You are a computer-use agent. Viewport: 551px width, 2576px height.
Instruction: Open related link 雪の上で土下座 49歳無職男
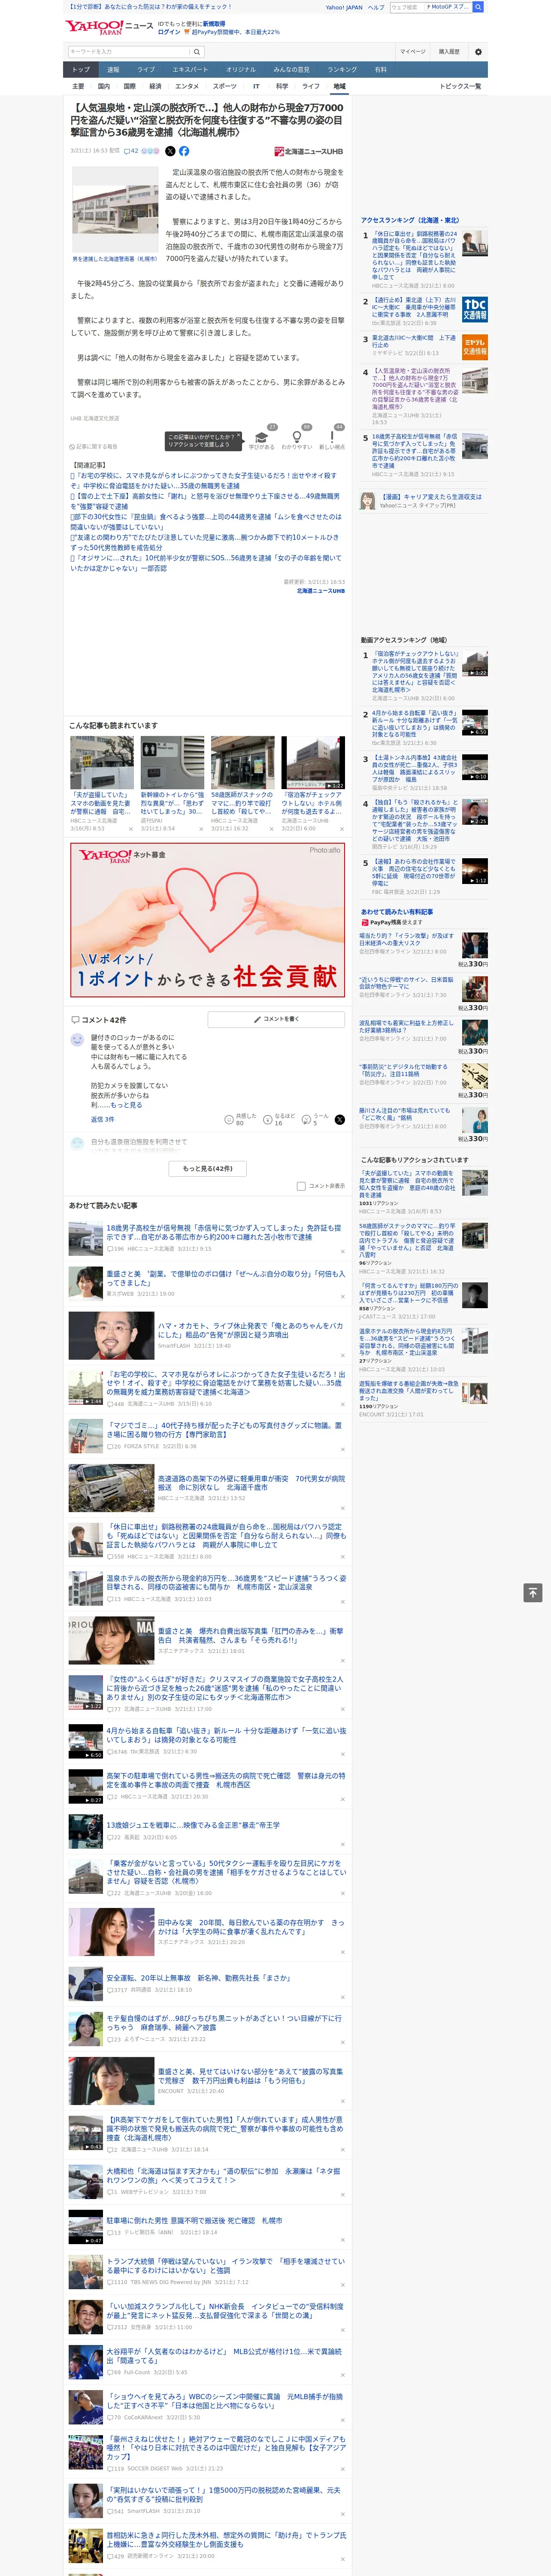205,501
